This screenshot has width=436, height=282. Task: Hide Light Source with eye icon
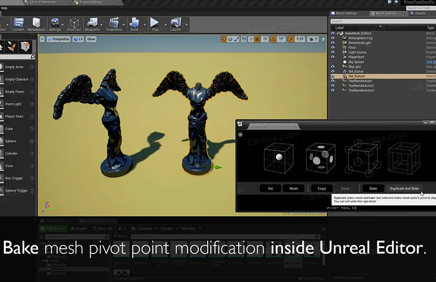point(333,52)
